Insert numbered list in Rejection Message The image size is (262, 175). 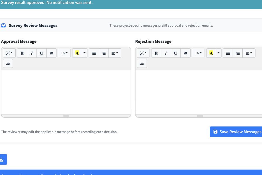[x=238, y=53]
